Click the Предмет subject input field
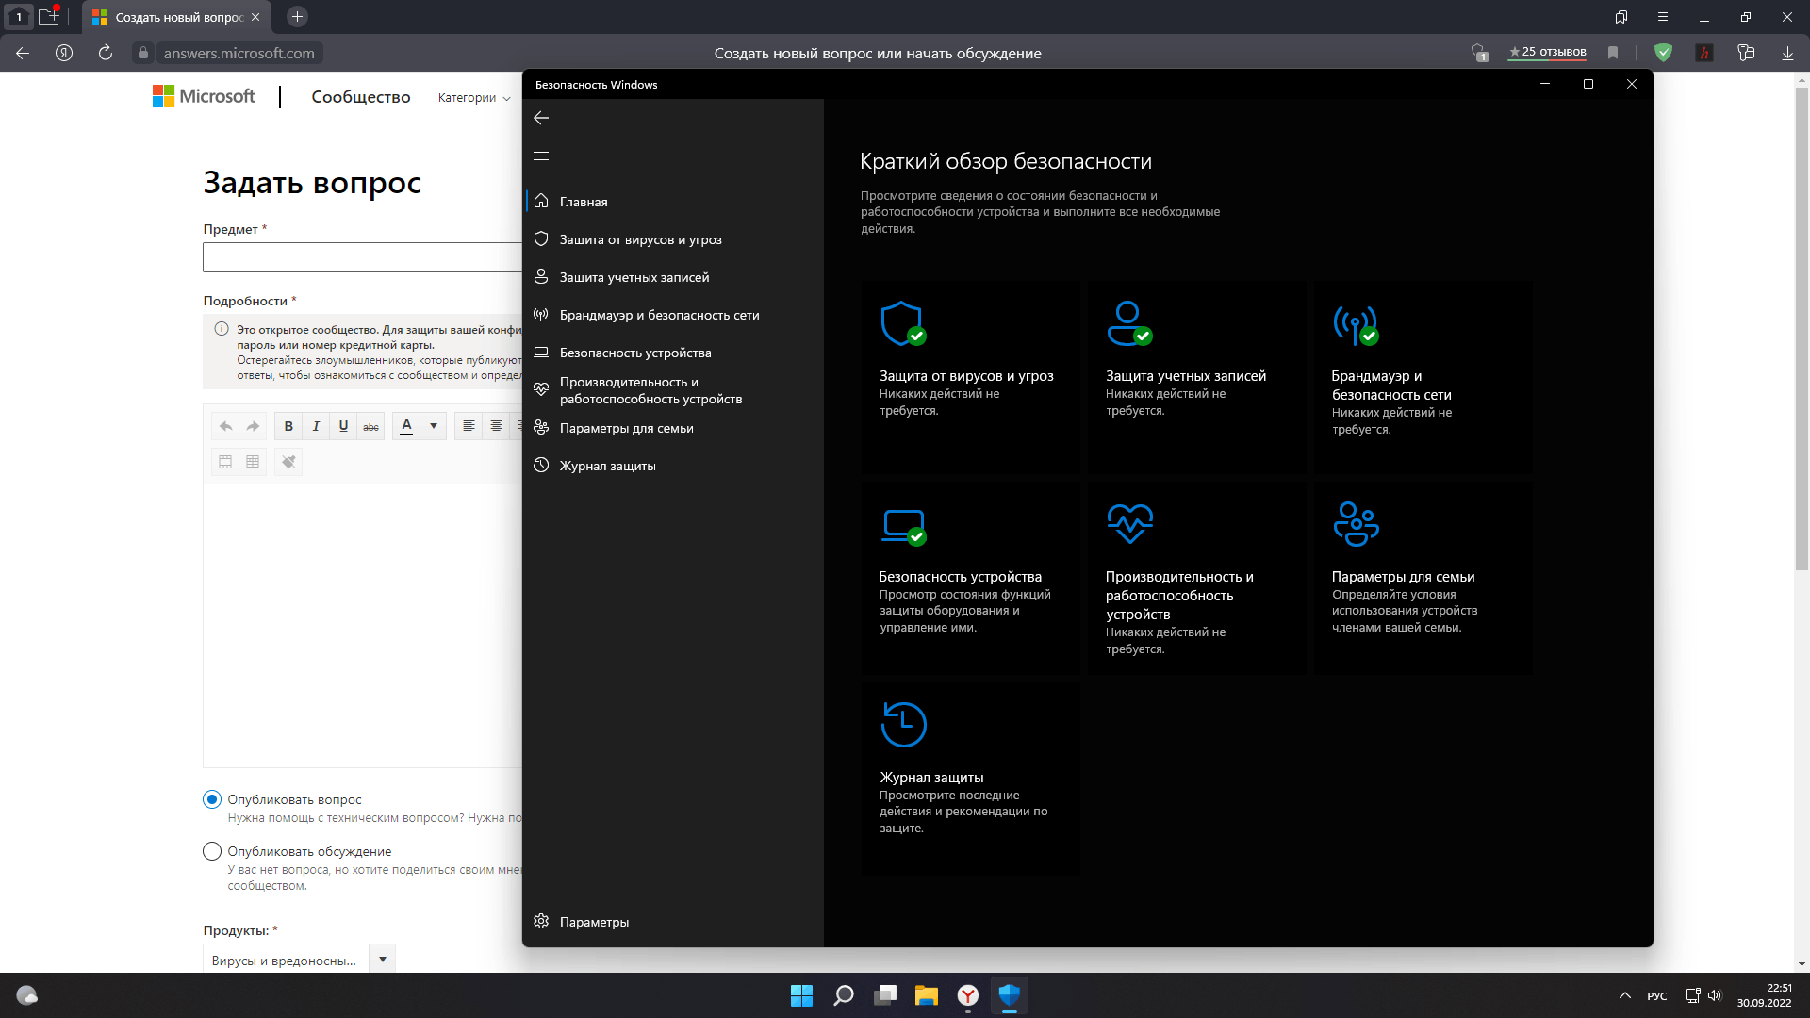Screen dimensions: 1810x1018 click(363, 257)
